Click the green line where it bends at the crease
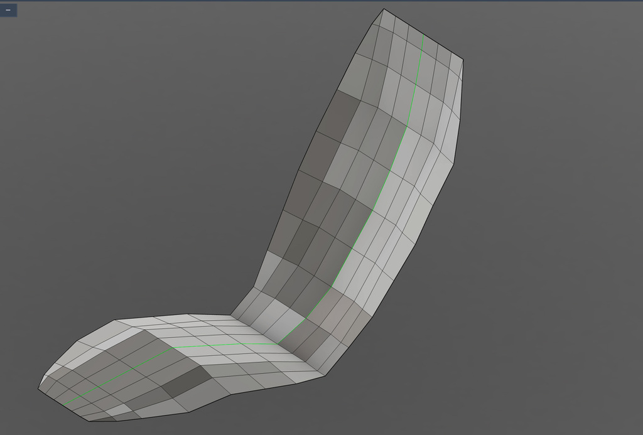The image size is (643, 435). [280, 343]
